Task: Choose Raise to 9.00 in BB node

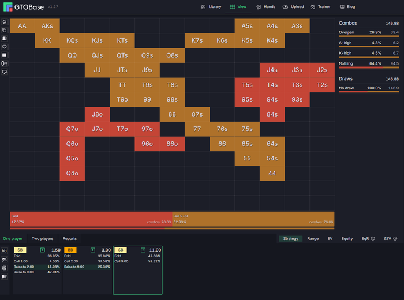Action: click(x=87, y=267)
